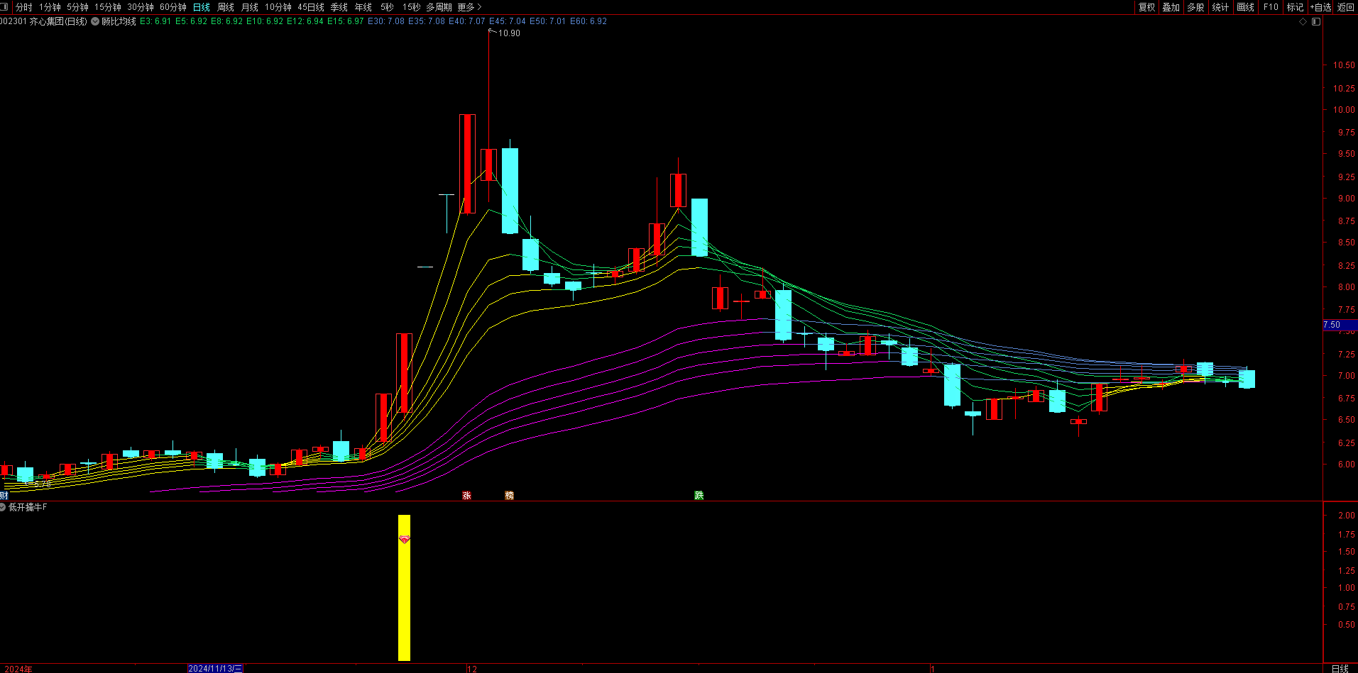The height and width of the screenshot is (673, 1358).
Task: Click the 10.90 high price label
Action: [x=509, y=33]
